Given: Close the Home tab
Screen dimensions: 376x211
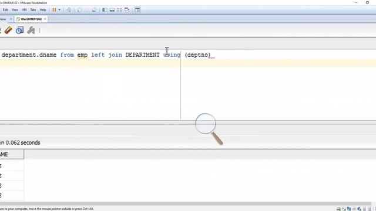Looking at the screenshot, I should tap(11, 19).
